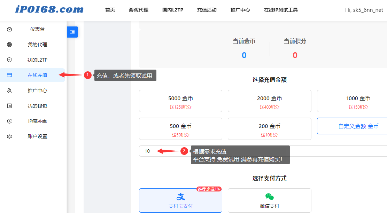Choose the 2000 金币 recharge option

click(270, 101)
